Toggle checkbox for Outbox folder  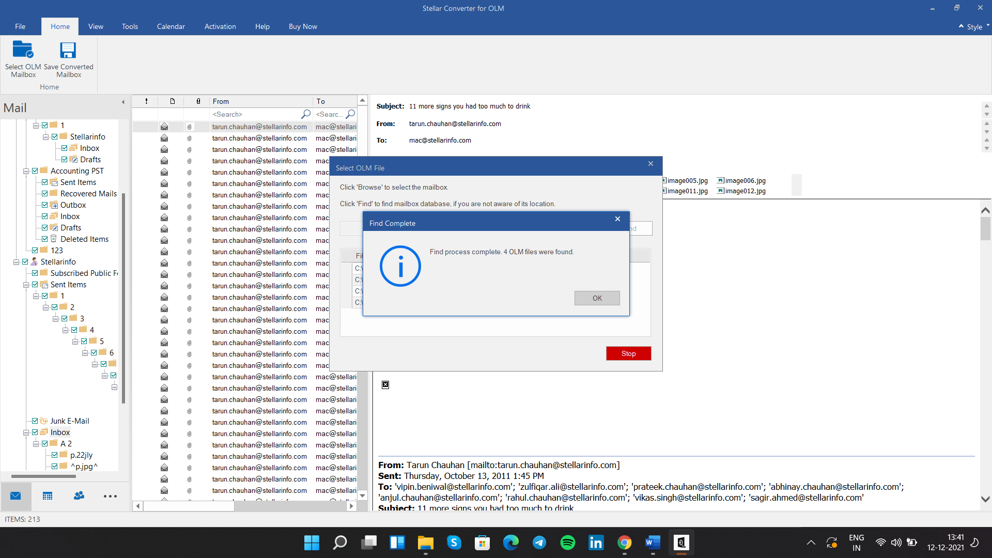pyautogui.click(x=45, y=205)
